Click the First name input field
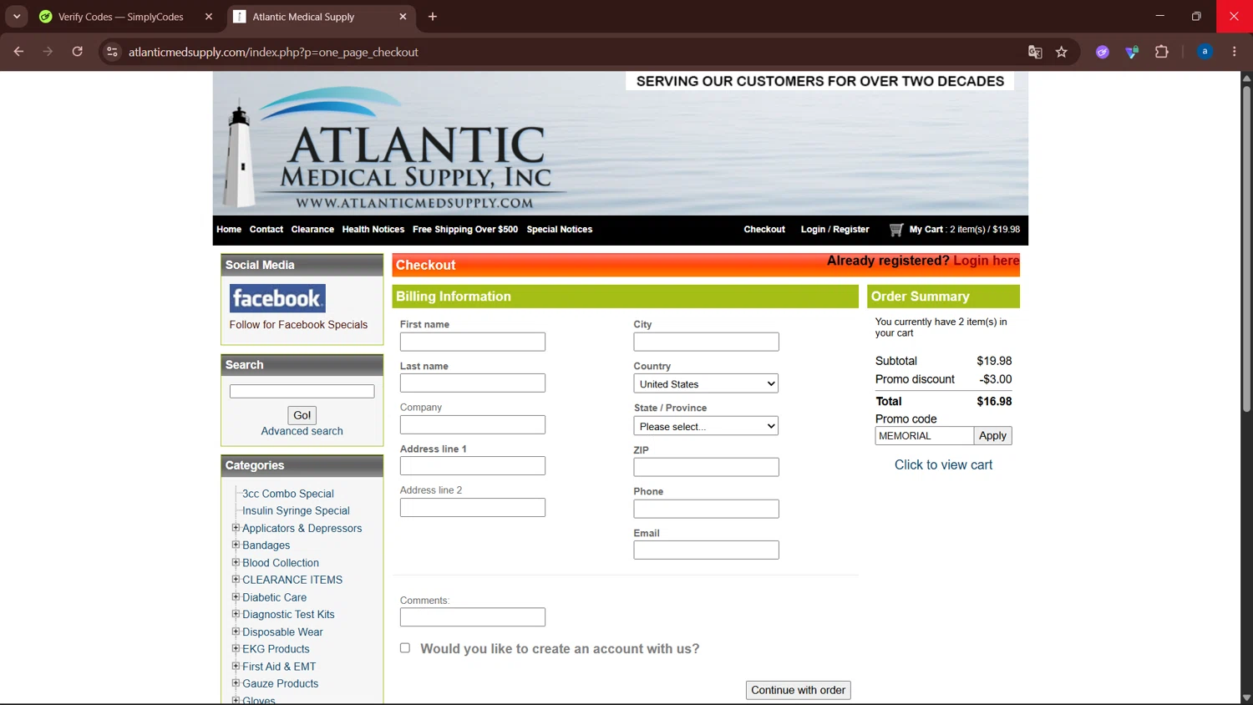Viewport: 1253px width, 705px height. [473, 342]
